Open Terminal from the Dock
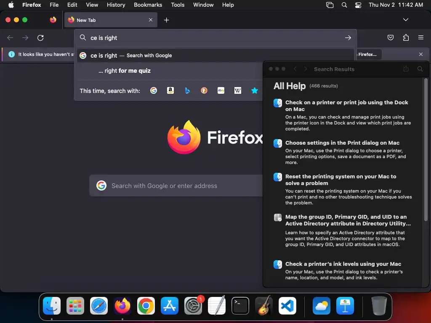 (240, 305)
